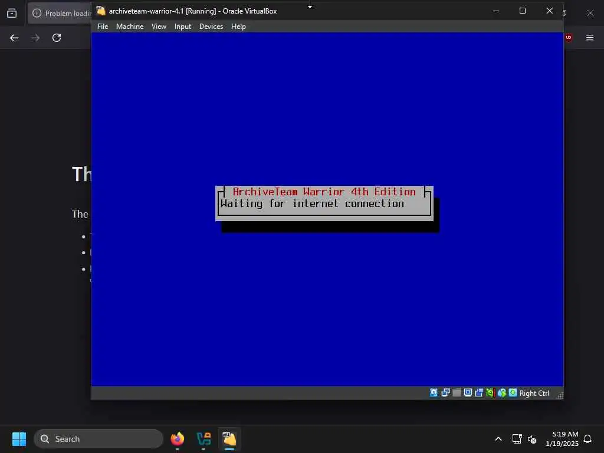Click the ArchiveTeam Warrior 4th Edition title
604x453 pixels.
tap(324, 192)
